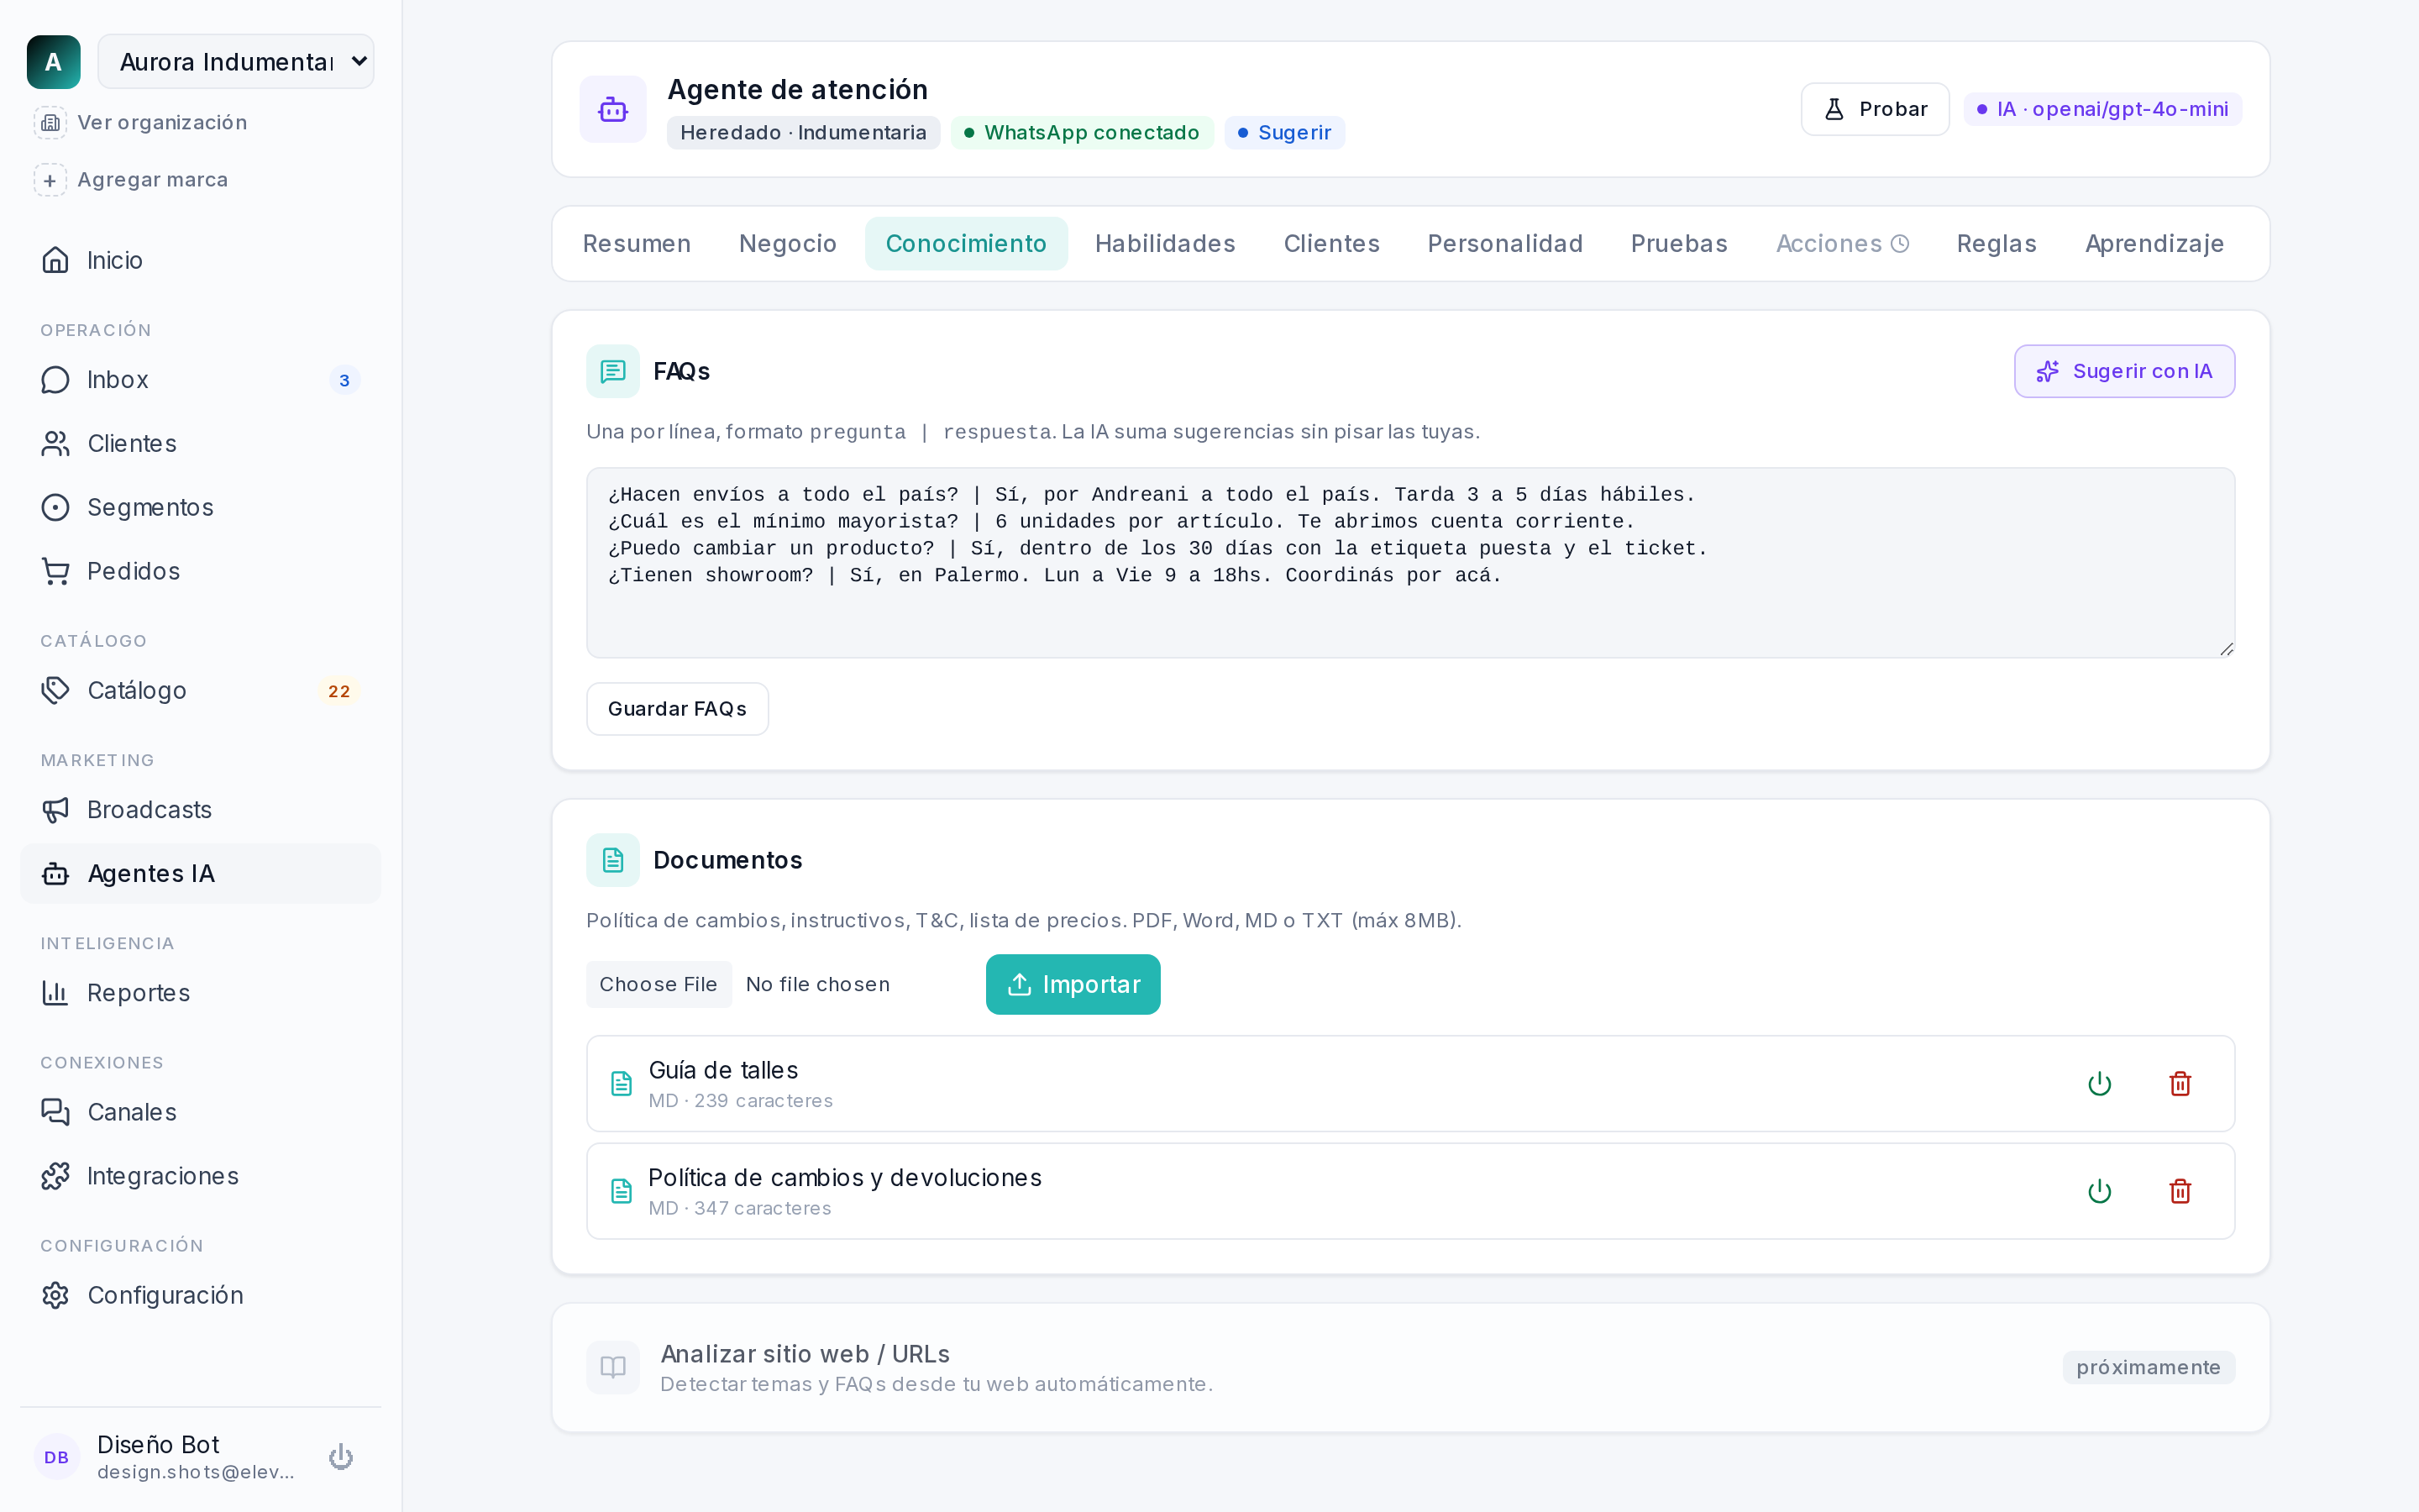This screenshot has height=1512, width=2419.
Task: Toggle power for Guía de talles document
Action: pyautogui.click(x=2099, y=1084)
